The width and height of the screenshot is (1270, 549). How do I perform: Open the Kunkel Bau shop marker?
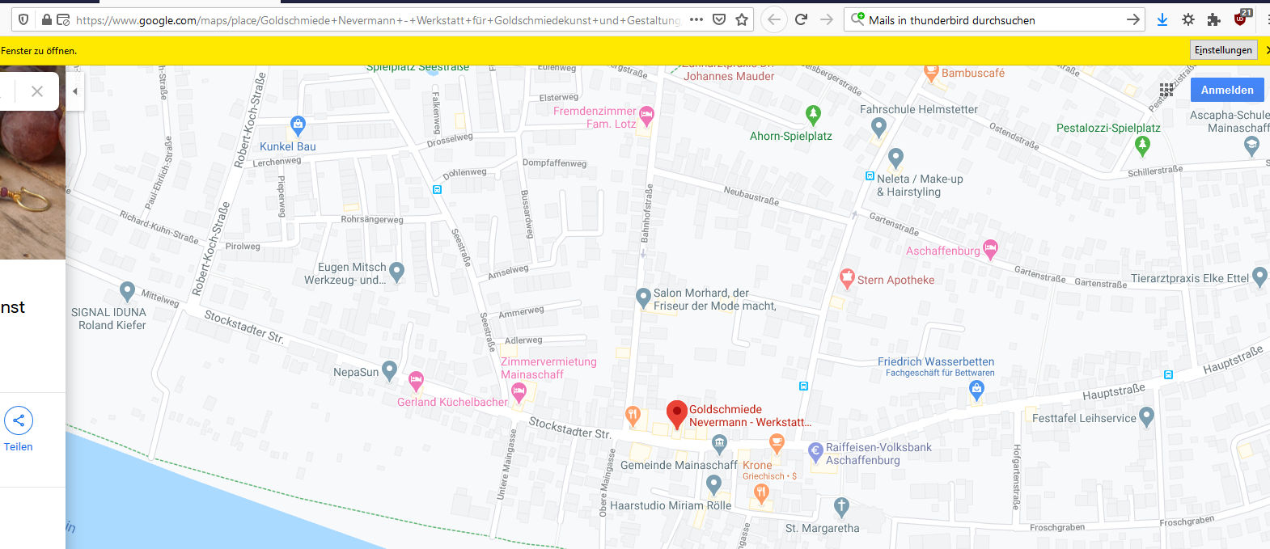click(x=298, y=125)
